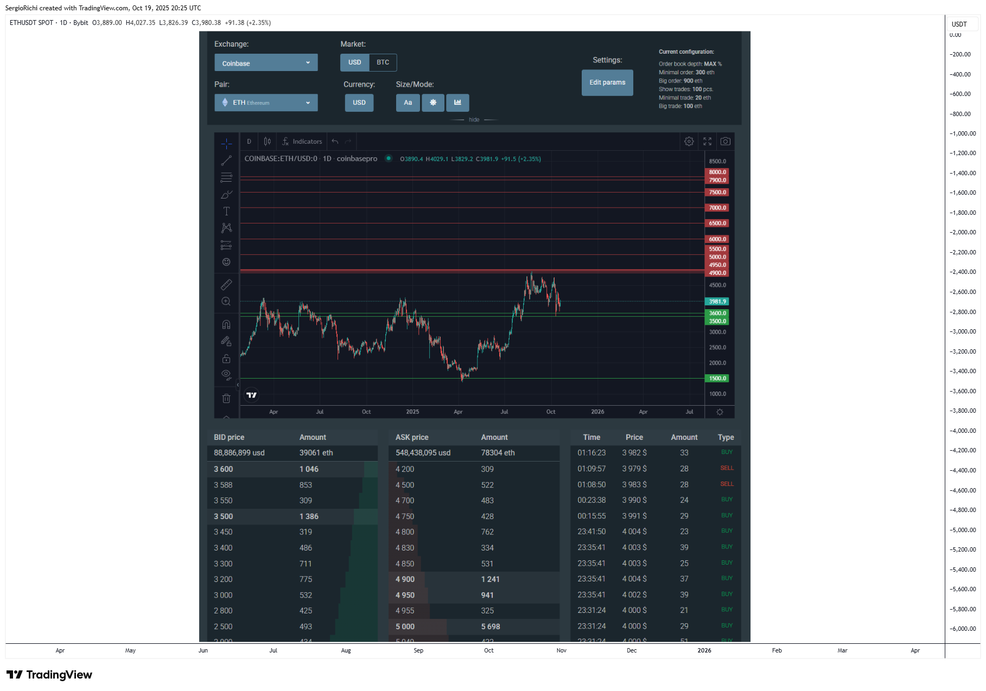The height and width of the screenshot is (691, 986).
Task: Click the Type column header in trades
Action: pos(726,437)
